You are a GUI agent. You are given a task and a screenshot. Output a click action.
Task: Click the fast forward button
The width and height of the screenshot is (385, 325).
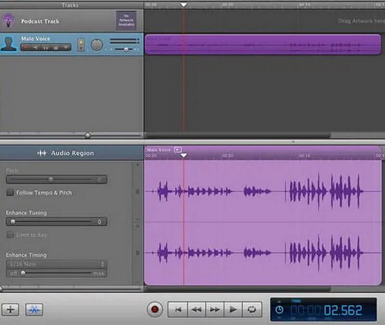pos(215,309)
